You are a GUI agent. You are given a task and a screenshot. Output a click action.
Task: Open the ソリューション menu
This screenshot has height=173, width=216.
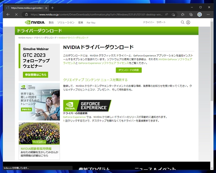(66, 23)
